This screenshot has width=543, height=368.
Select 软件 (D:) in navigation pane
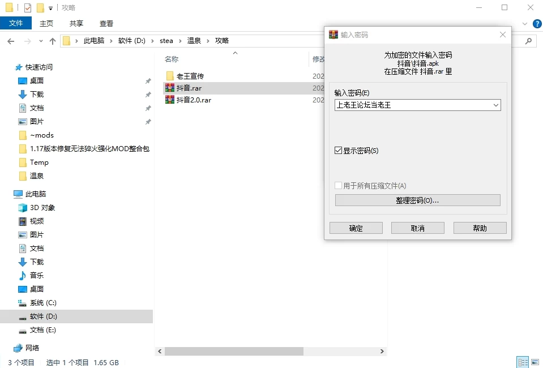tap(76, 316)
